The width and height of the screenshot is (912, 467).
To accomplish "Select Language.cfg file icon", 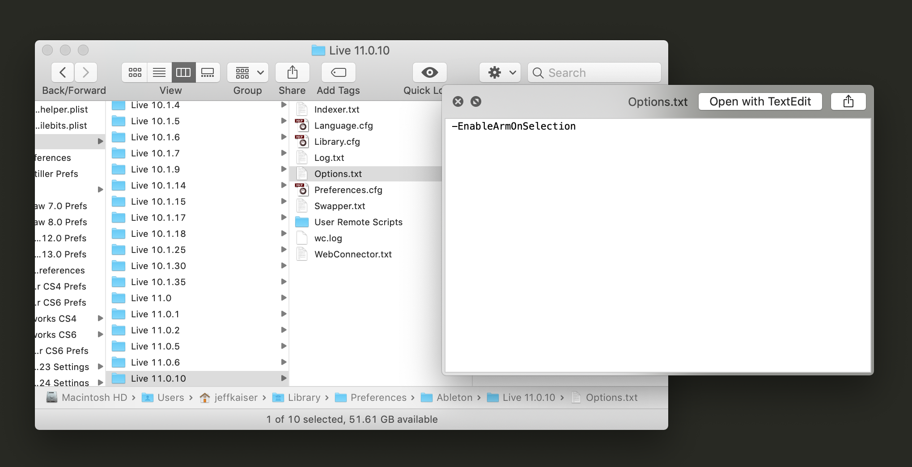I will pyautogui.click(x=302, y=126).
